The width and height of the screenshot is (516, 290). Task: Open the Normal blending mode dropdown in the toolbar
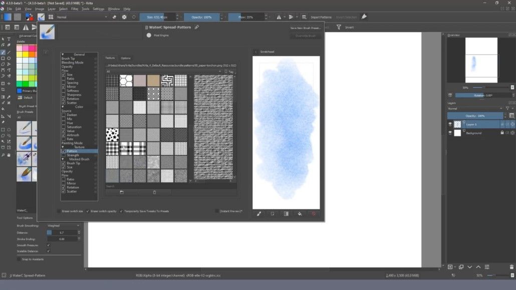[x=82, y=17]
